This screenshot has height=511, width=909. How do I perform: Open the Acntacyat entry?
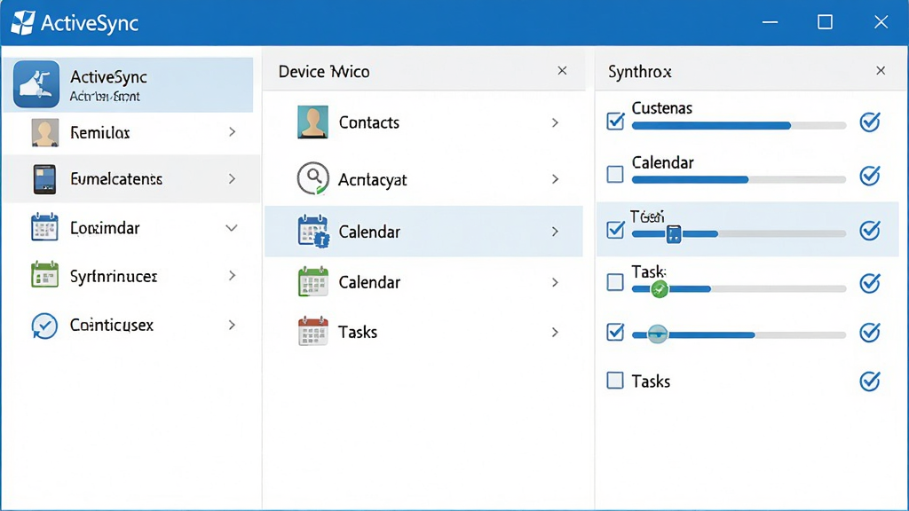tap(423, 179)
